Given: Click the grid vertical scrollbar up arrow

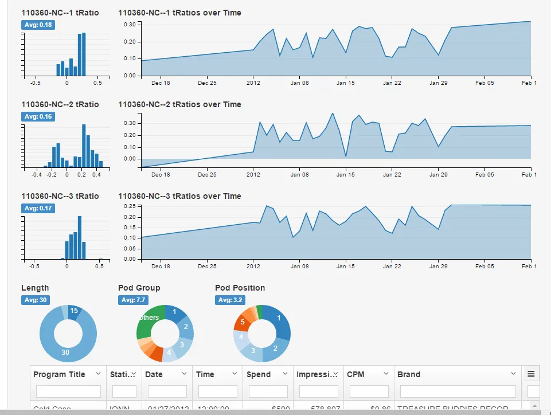Looking at the screenshot, I should coord(534,406).
